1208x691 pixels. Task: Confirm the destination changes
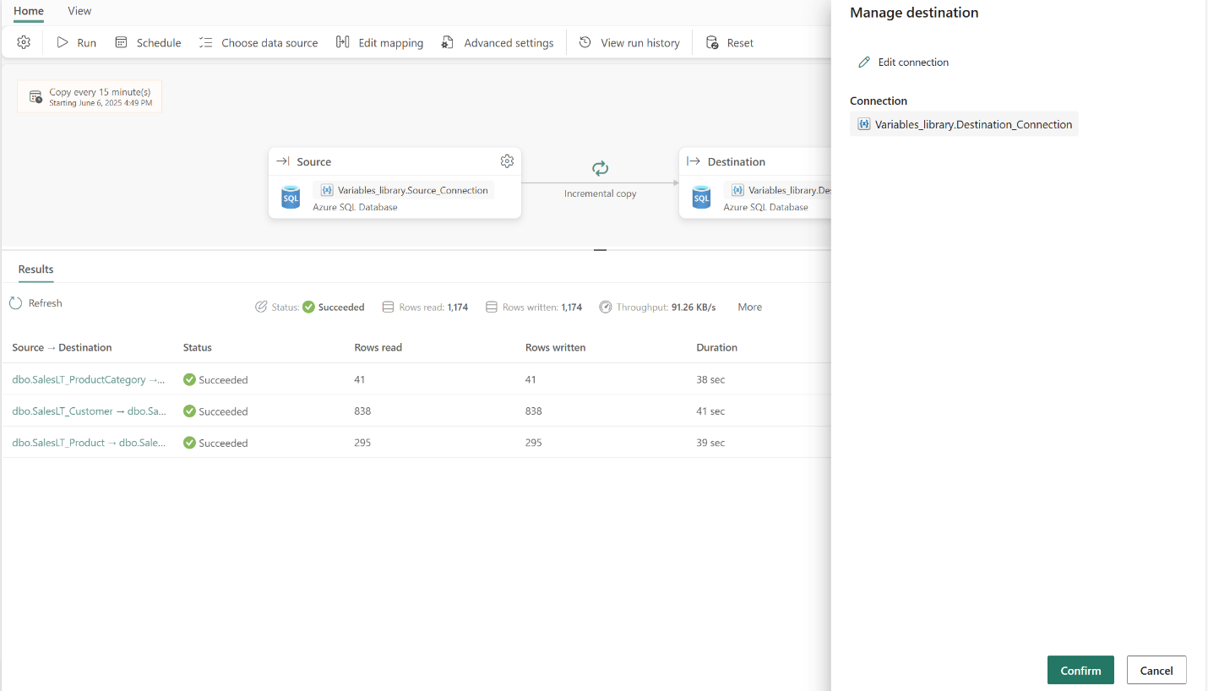1080,671
